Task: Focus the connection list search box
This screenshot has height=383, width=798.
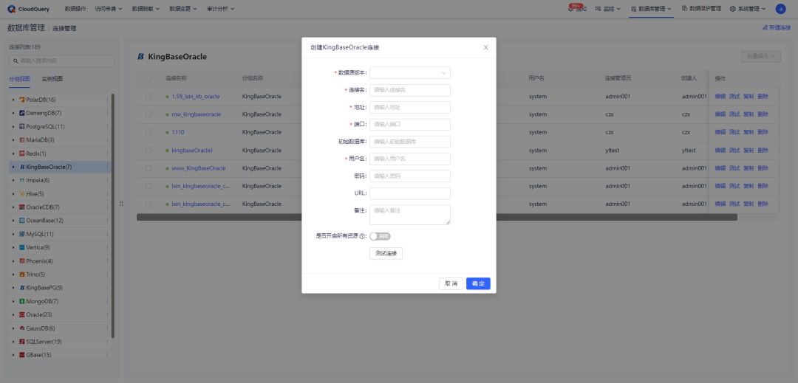Action: [x=61, y=61]
